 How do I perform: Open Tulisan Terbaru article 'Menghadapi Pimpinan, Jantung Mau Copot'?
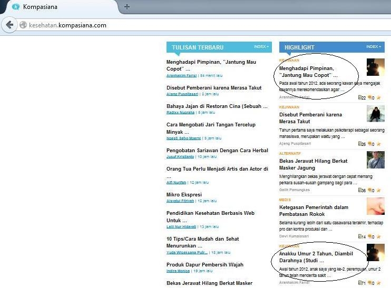[x=211, y=65]
